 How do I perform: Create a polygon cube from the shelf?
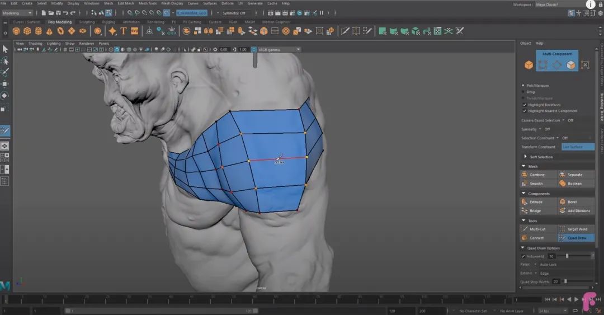pyautogui.click(x=27, y=31)
